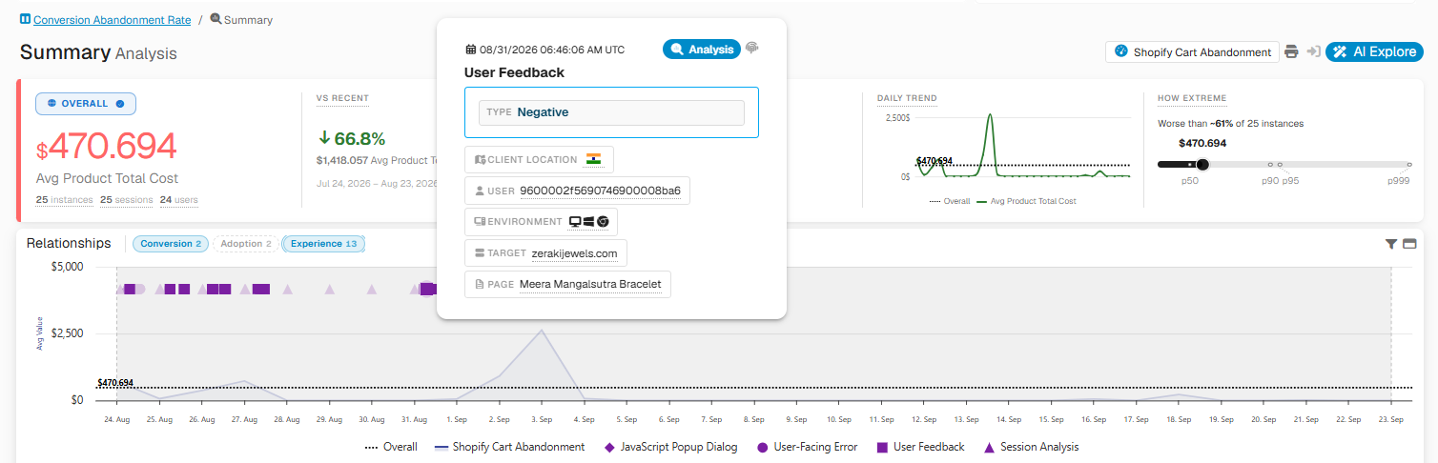Open the filter icon in Relationships panel

[x=1391, y=244]
